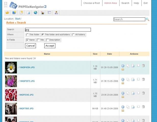
Task: Copy the file 1IMGP4584.JPG
Action: coord(128,66)
